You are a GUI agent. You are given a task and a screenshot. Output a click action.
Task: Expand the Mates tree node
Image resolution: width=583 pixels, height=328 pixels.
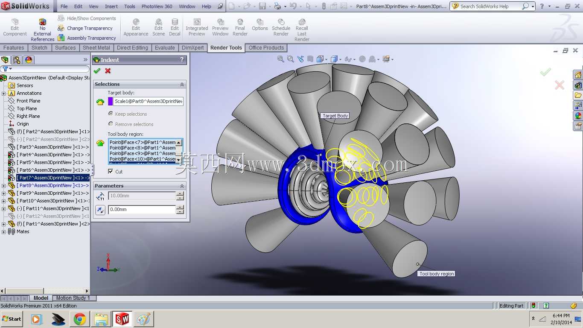[4, 231]
